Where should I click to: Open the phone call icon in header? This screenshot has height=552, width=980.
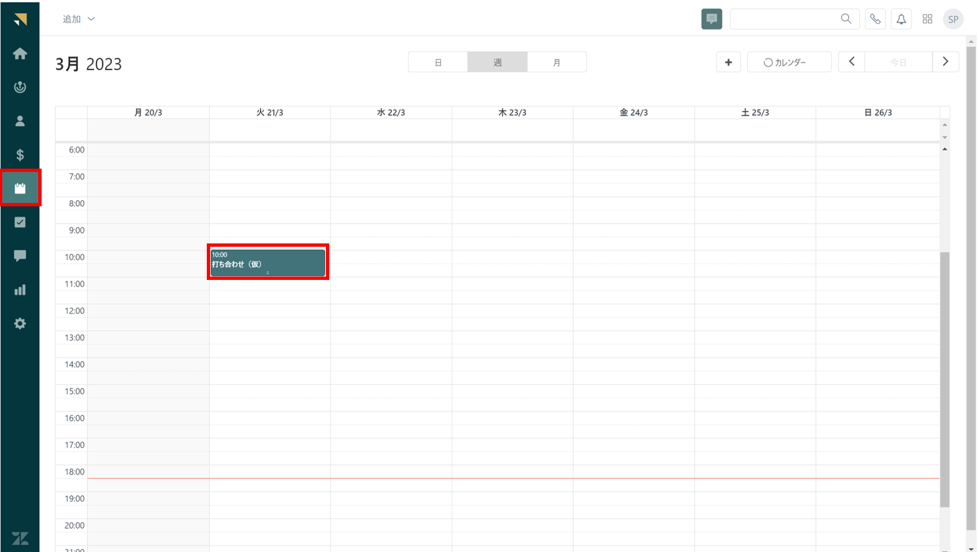pyautogui.click(x=875, y=19)
